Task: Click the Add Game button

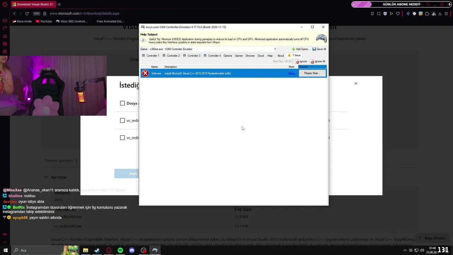Action: click(300, 49)
